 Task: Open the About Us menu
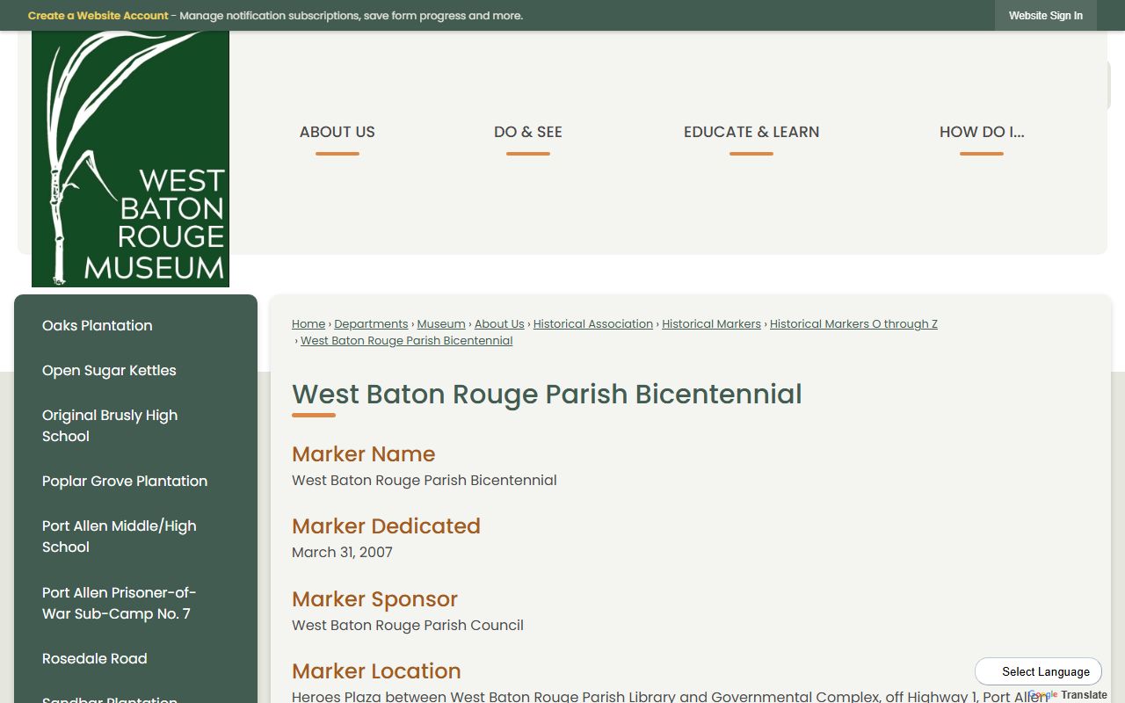click(337, 132)
